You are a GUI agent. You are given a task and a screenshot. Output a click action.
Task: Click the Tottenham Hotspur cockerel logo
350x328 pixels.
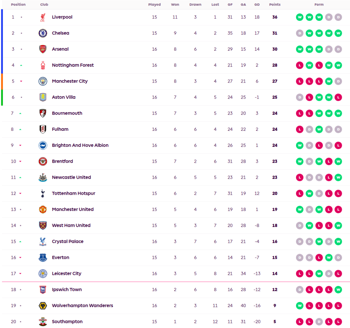pyautogui.click(x=42, y=193)
